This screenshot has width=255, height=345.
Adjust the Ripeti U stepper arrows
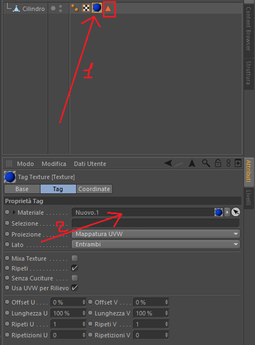[x=84, y=324]
